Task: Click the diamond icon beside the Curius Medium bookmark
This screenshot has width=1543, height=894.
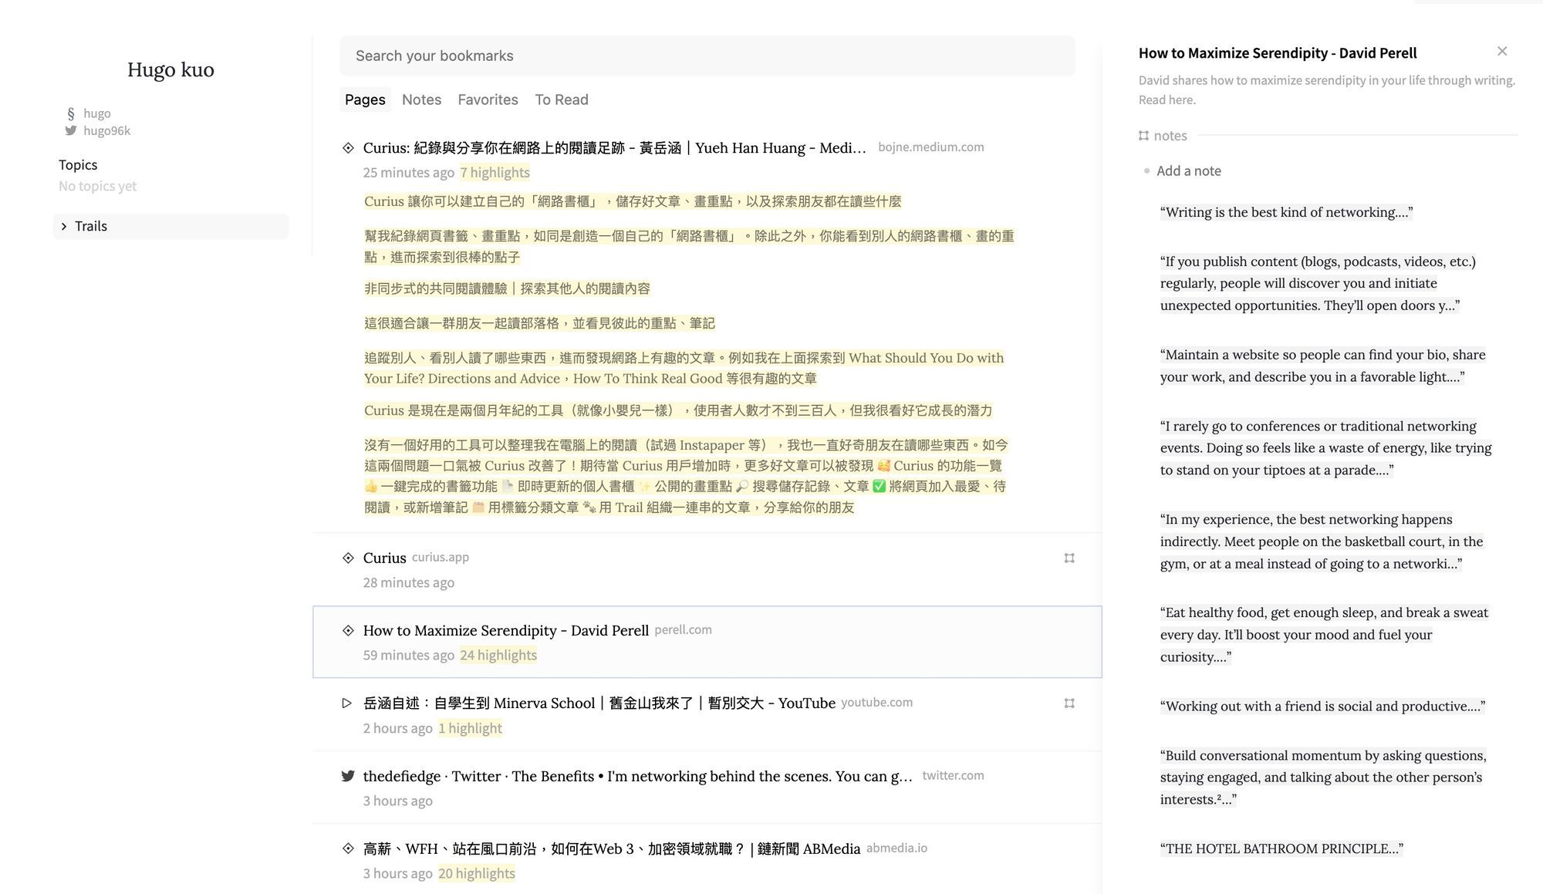Action: click(348, 148)
